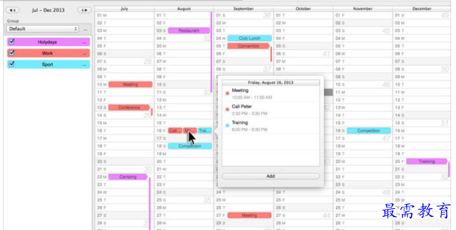Uncheck the Sport calendar checkbox
Image resolution: width=456 pixels, height=230 pixels.
[x=12, y=64]
